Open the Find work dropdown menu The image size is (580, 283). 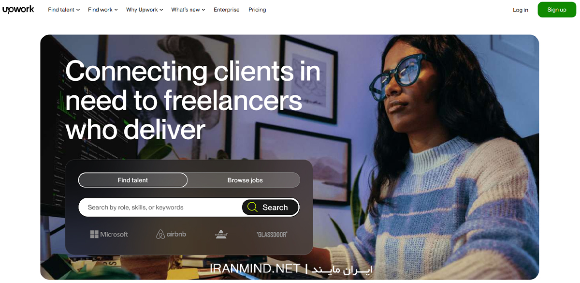click(x=103, y=10)
